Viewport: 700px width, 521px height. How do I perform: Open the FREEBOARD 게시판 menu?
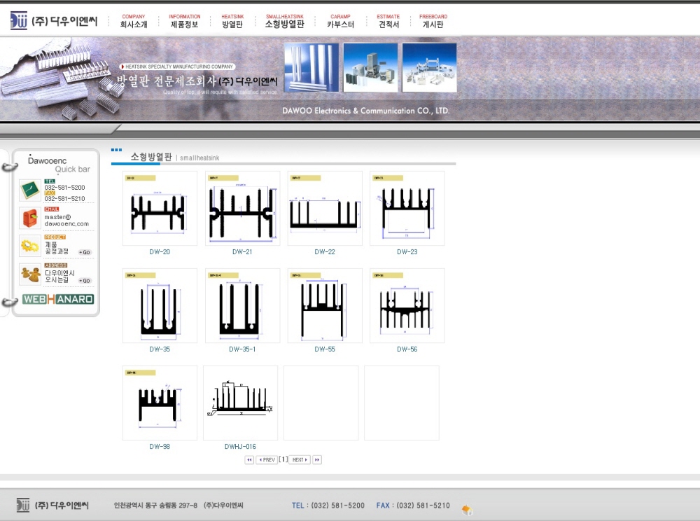click(433, 21)
